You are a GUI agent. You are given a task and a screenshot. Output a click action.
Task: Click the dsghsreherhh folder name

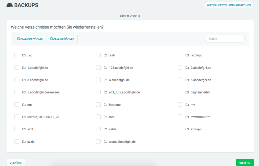pos(200,92)
